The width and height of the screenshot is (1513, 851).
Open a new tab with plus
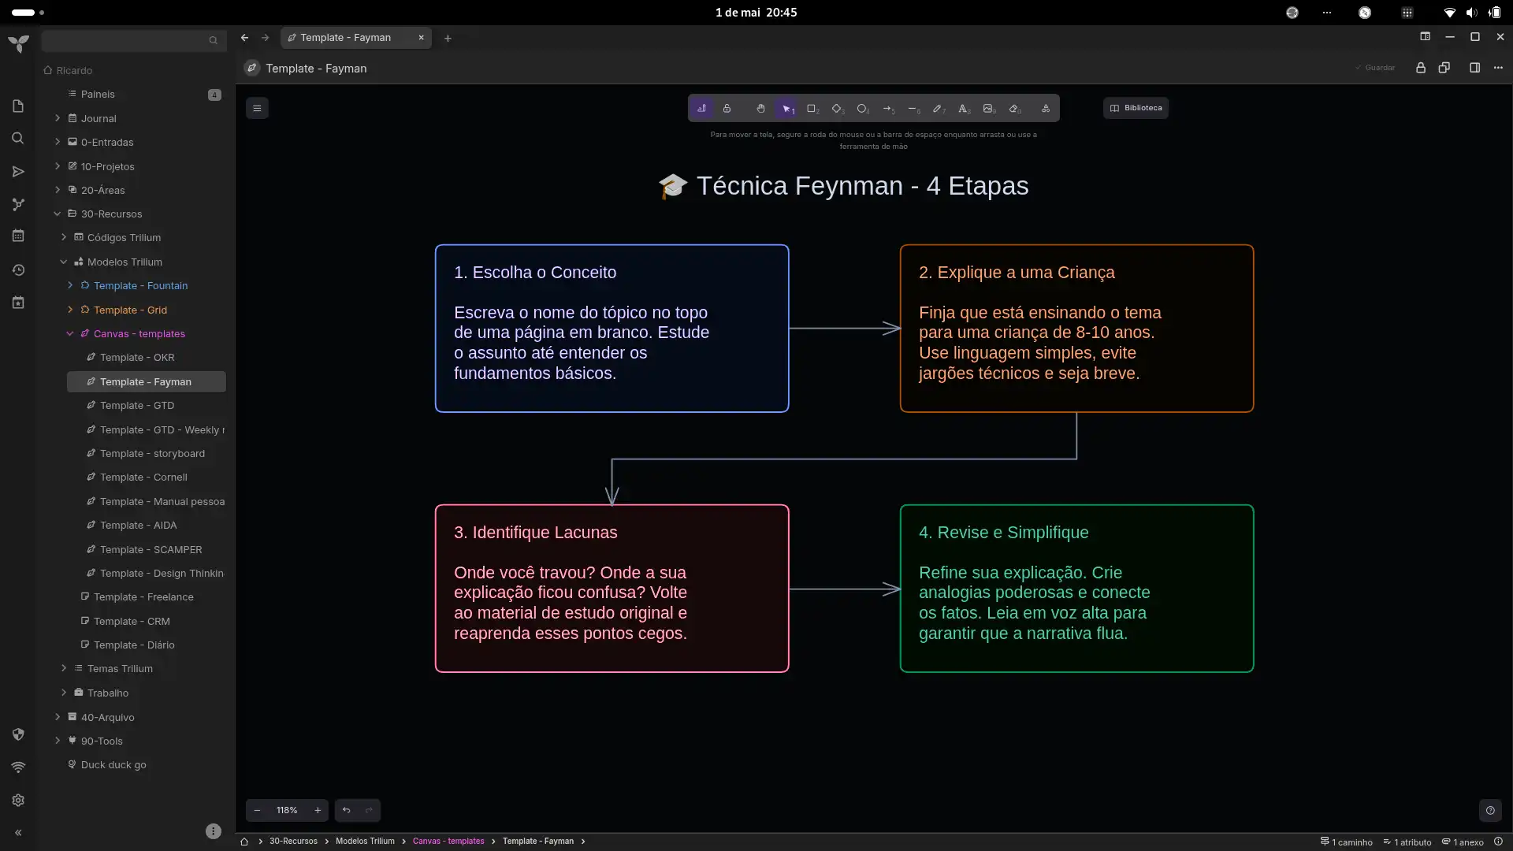(448, 38)
